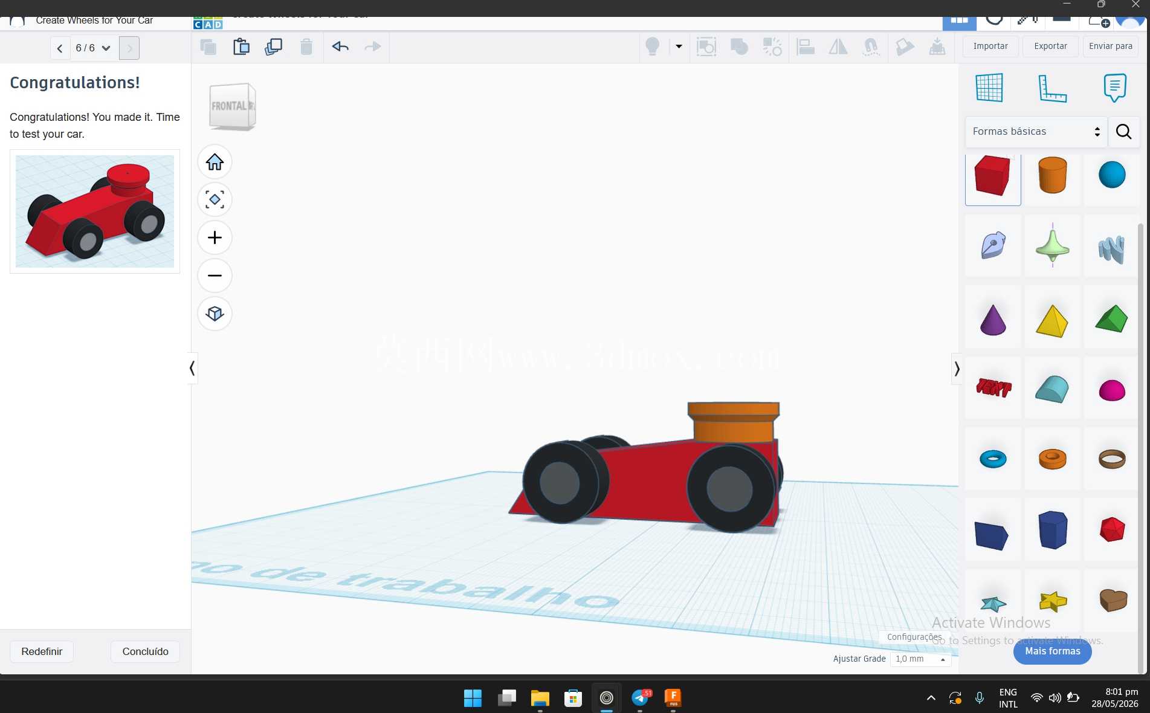Viewport: 1150px width, 713px height.
Task: Click the Mais formas button
Action: [x=1052, y=651]
